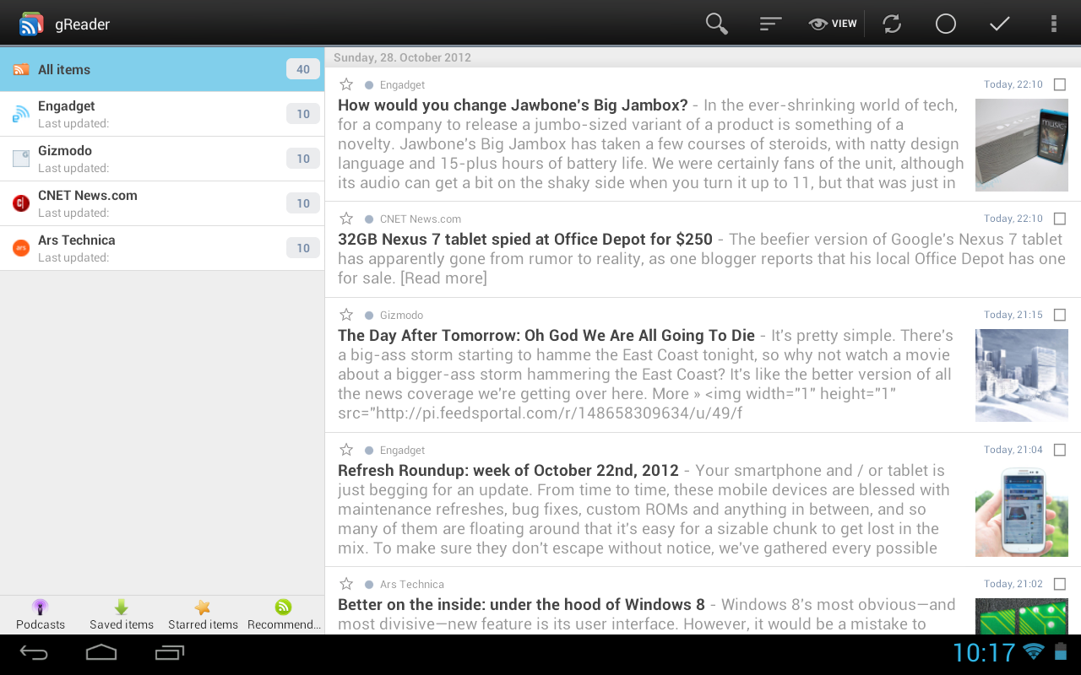
Task: Open article 32GB Nexus 7 tablet spied at Office Depot
Action: (525, 240)
